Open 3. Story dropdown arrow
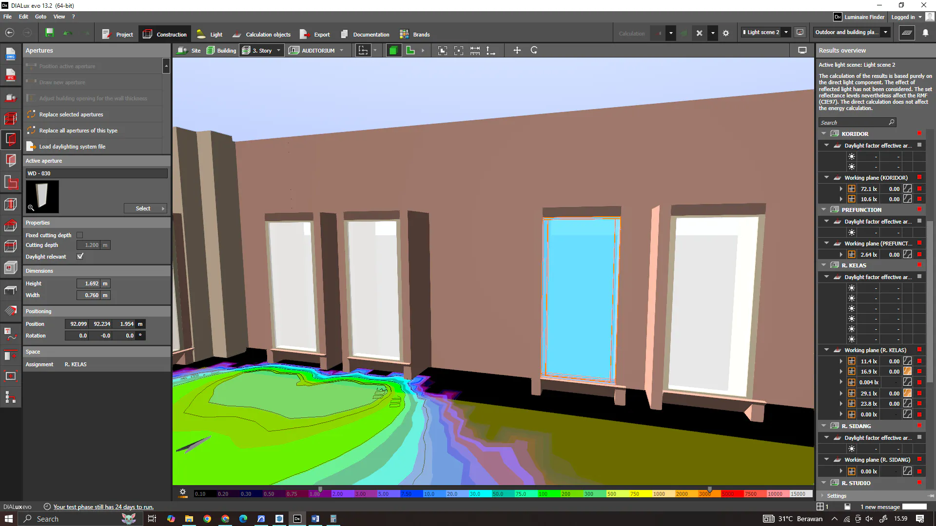 279,50
